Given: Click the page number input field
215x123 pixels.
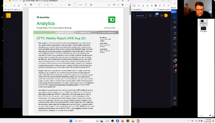Looking at the screenshot, I should click(x=75, y=5).
